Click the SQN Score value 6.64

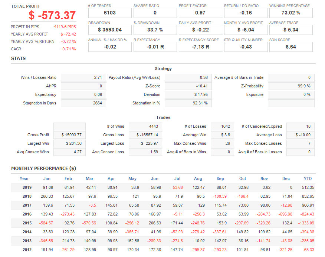(291, 47)
